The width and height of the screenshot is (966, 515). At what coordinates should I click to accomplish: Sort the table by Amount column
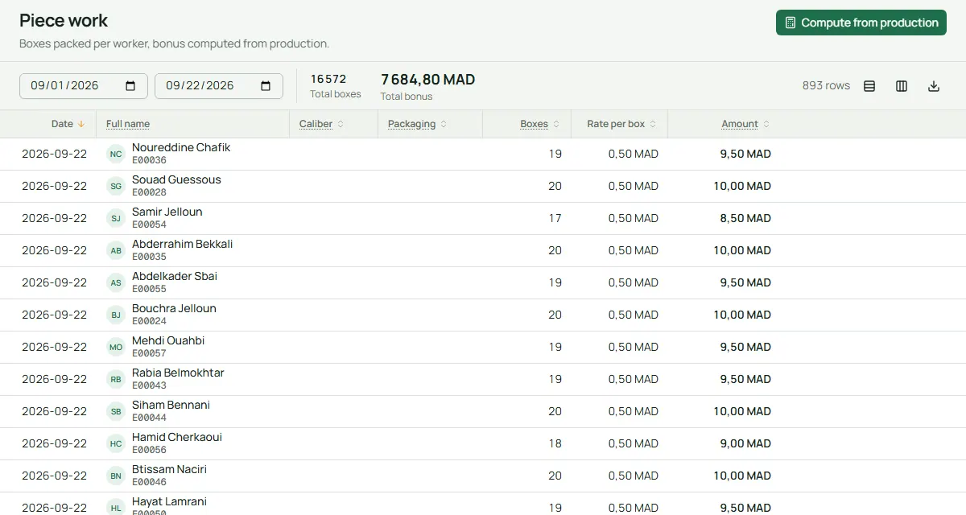click(x=745, y=124)
